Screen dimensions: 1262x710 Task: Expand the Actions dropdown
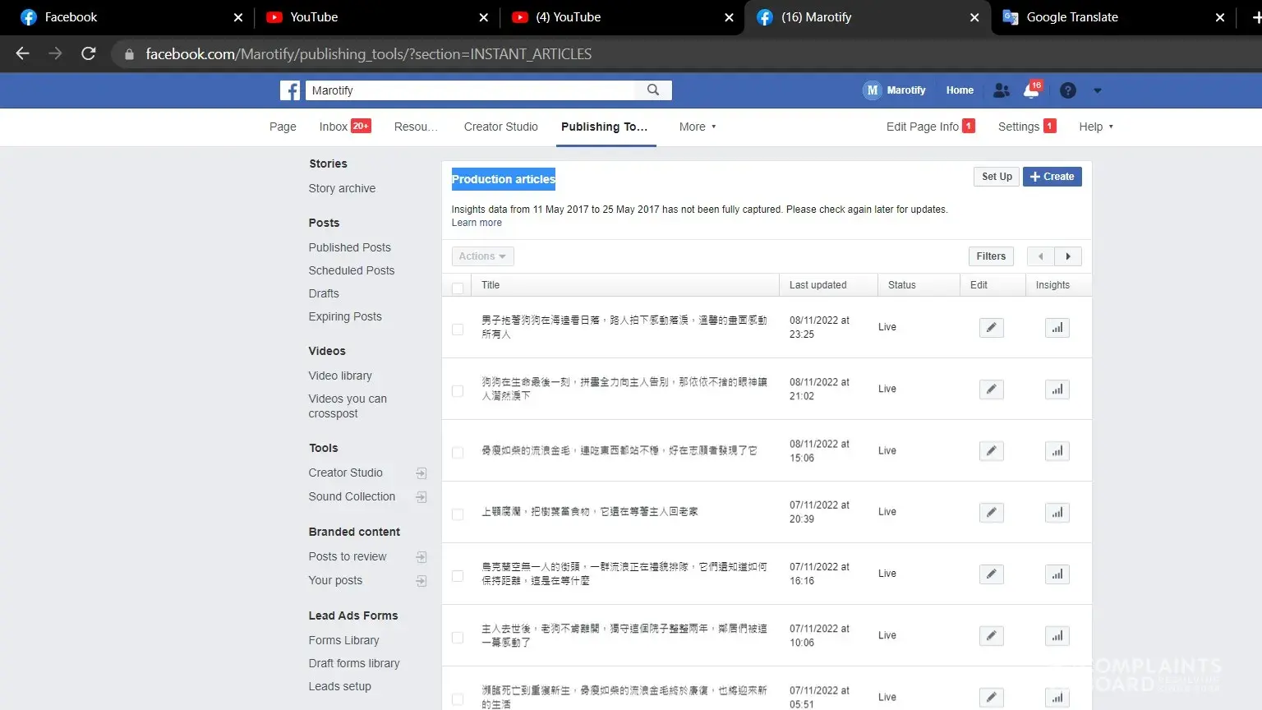482,256
